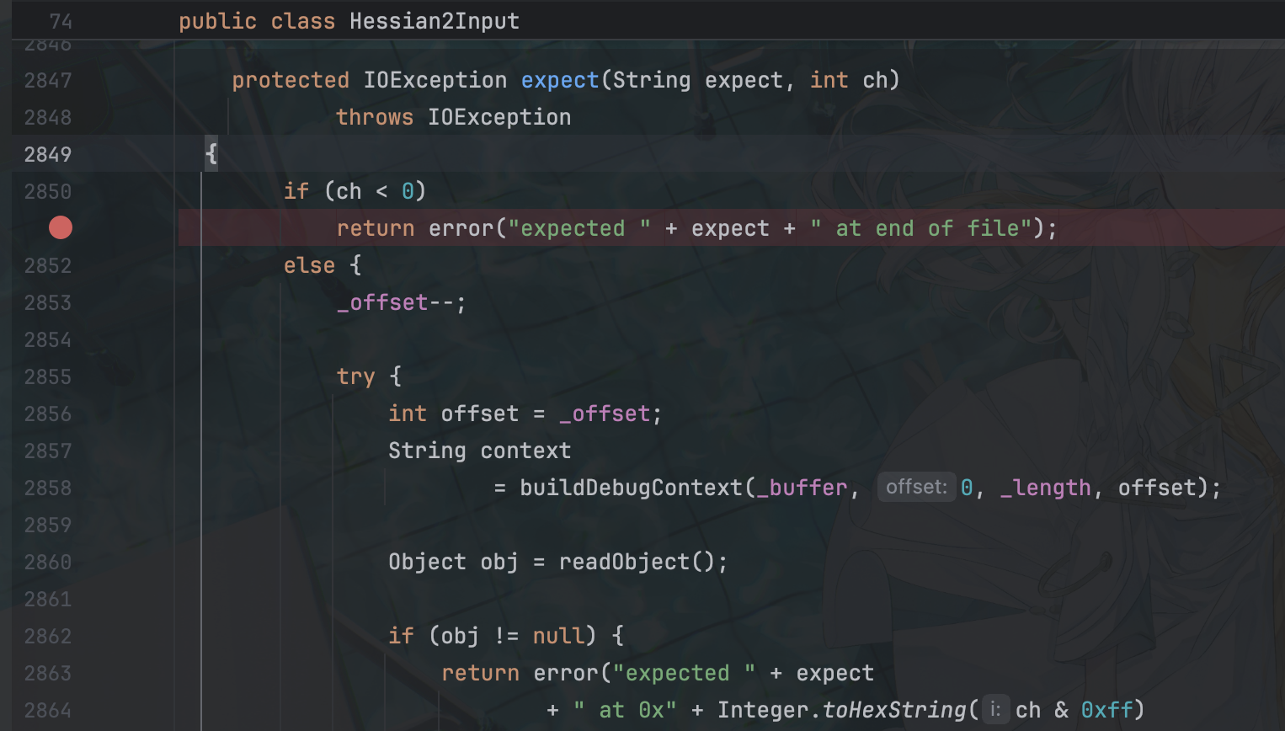The height and width of the screenshot is (731, 1285).
Task: Place caret on the opening brace at line 2849
Action: pos(211,154)
